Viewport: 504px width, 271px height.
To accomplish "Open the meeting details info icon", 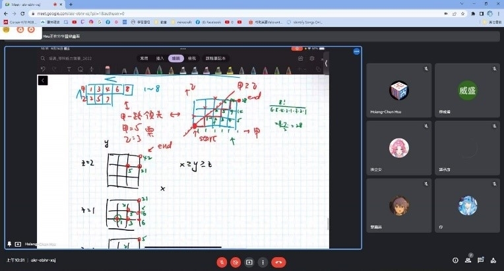I will click(x=455, y=260).
